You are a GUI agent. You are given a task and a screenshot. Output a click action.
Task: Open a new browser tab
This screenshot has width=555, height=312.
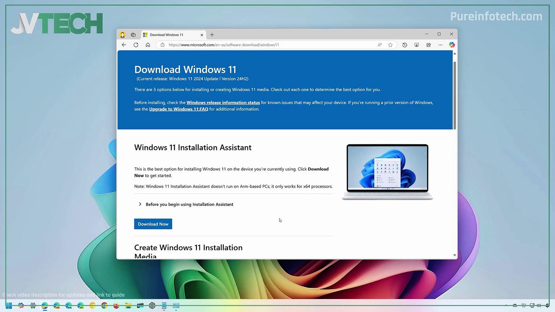click(x=212, y=35)
